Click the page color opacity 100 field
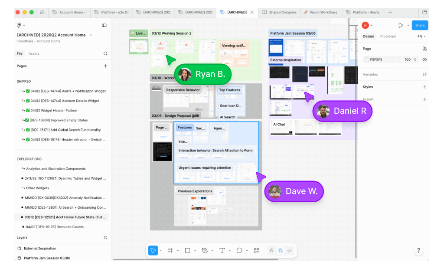The height and width of the screenshot is (269, 444). pyautogui.click(x=408, y=59)
